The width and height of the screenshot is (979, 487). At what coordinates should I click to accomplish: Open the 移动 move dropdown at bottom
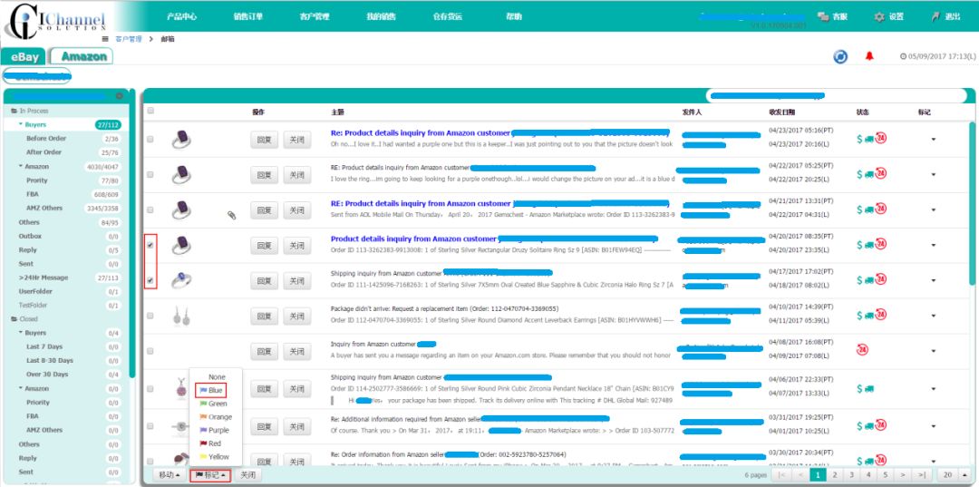170,475
